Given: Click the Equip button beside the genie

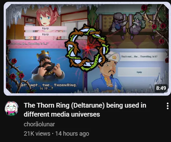Looking at the screenshot, I should click(139, 72).
